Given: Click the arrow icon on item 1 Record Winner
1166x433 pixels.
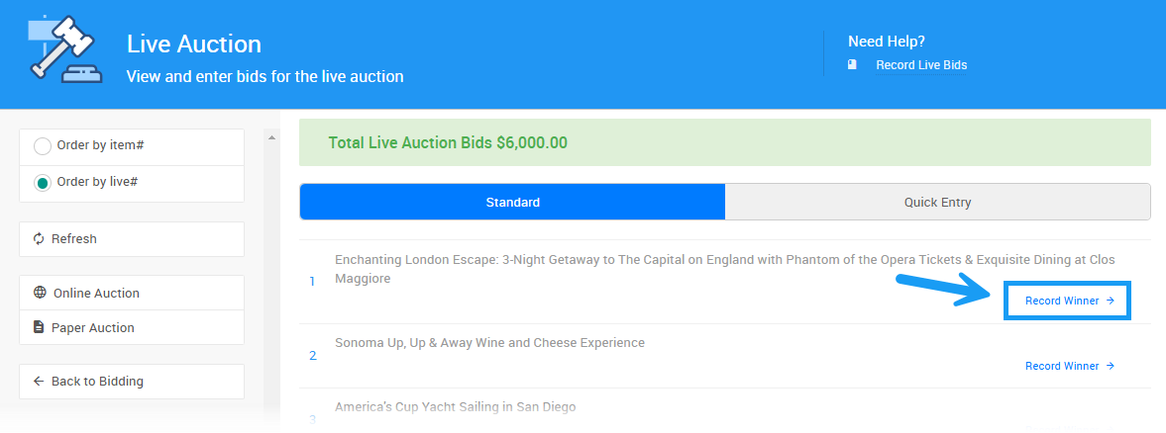Looking at the screenshot, I should pyautogui.click(x=1111, y=301).
